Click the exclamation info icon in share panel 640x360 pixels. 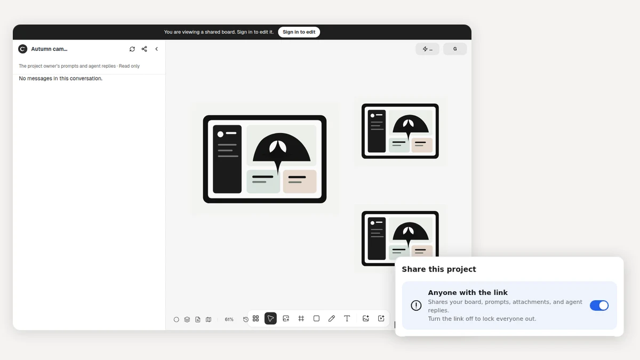(x=416, y=306)
